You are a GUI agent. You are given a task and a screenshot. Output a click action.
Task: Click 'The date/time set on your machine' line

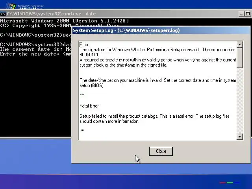coord(158,80)
